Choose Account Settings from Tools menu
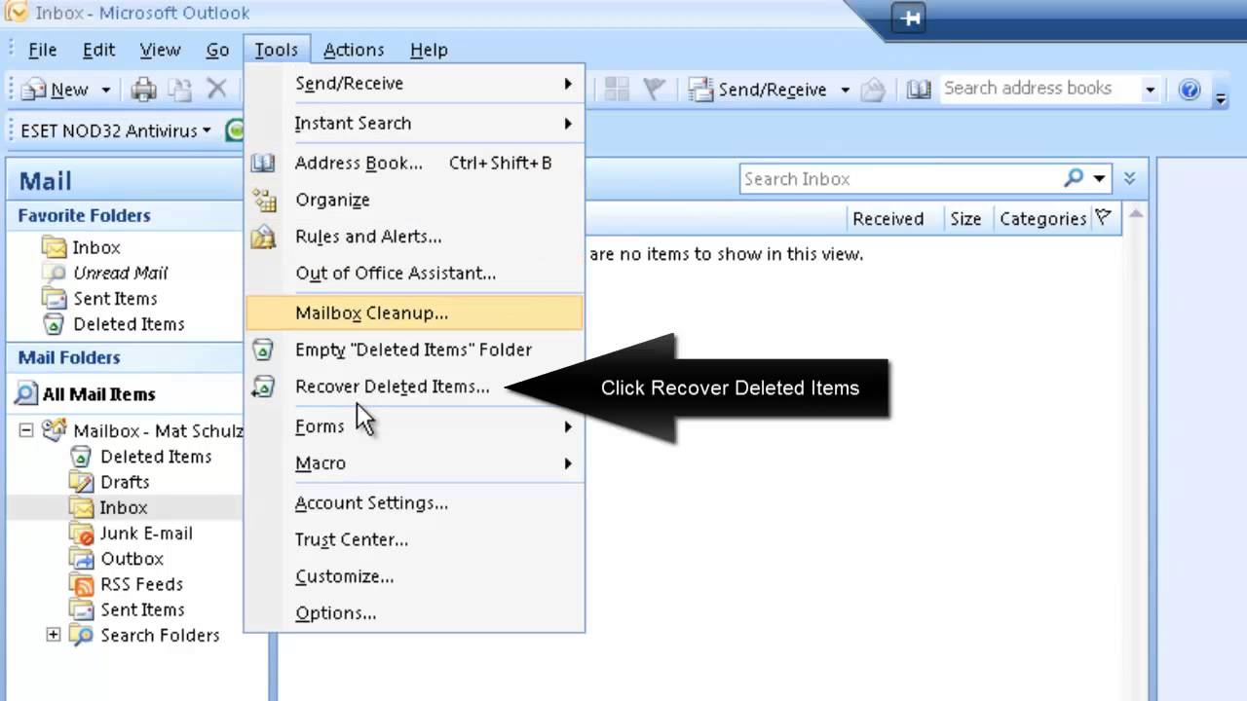 click(415, 503)
